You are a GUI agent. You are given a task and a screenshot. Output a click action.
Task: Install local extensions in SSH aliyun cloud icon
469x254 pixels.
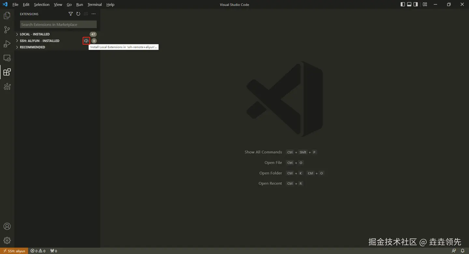86,41
